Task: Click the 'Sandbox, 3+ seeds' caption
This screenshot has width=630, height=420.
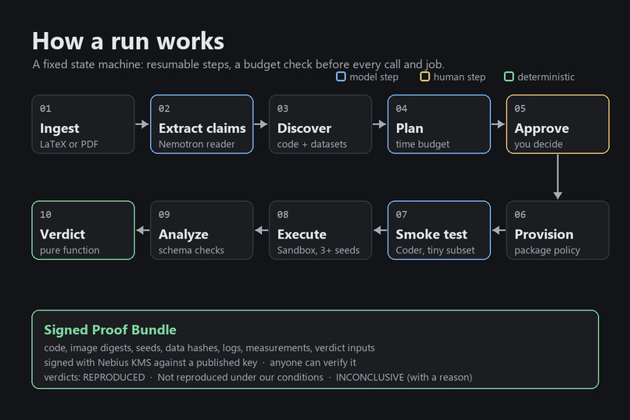Action: 318,250
